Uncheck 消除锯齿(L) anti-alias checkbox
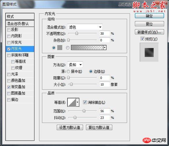 (x=85, y=102)
